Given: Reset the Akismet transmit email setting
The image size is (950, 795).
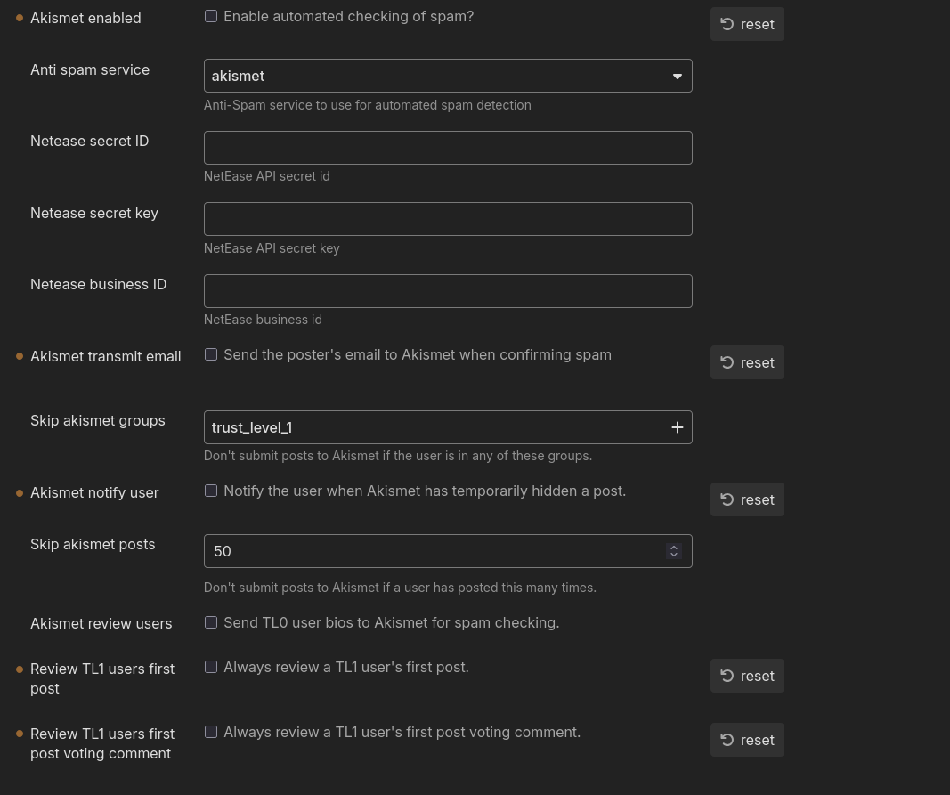Looking at the screenshot, I should (x=747, y=362).
